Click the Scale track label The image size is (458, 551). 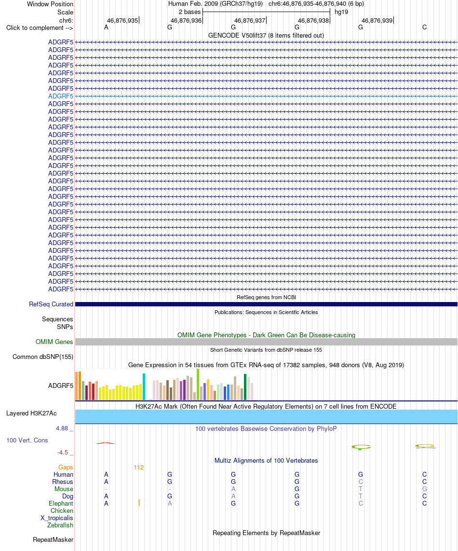(66, 12)
